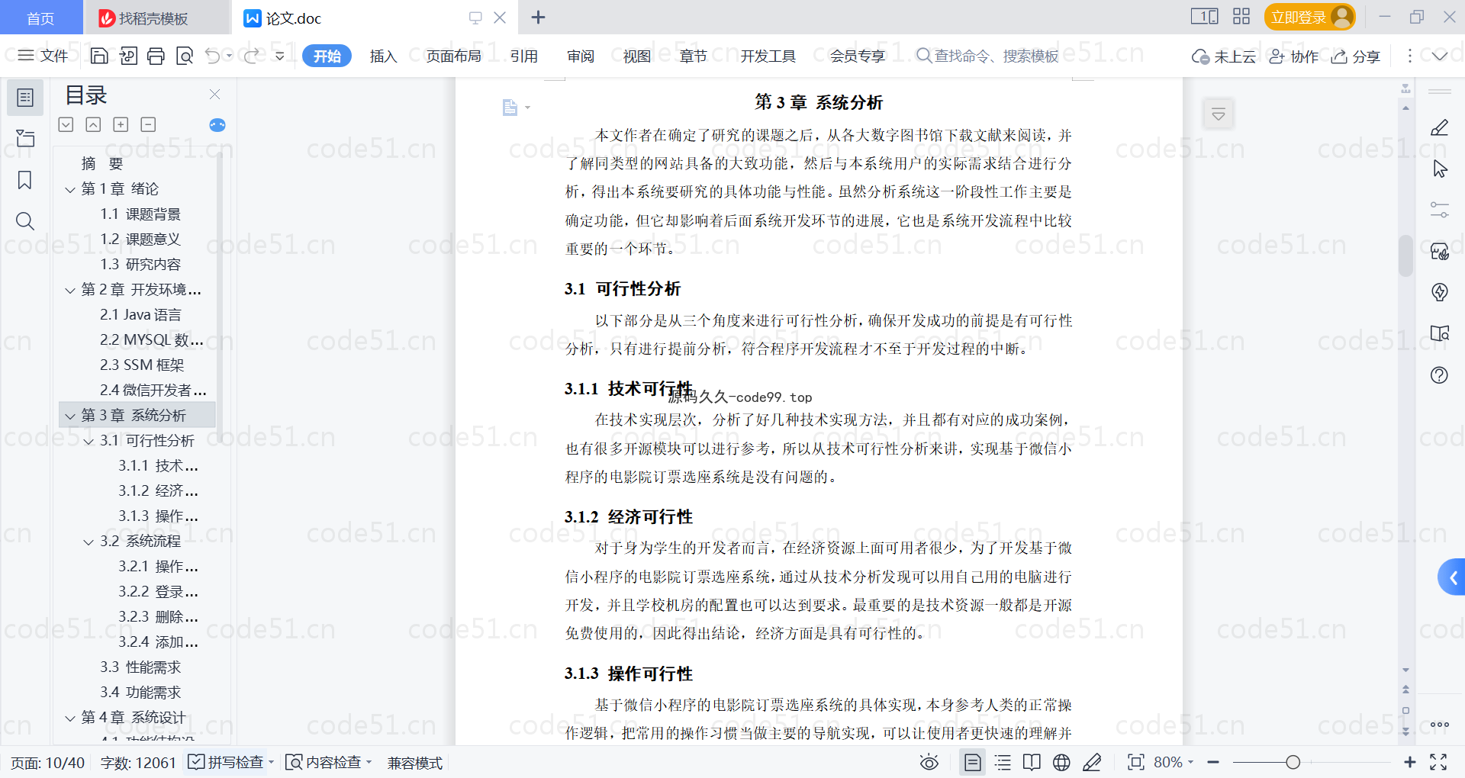Click the document vertical scrollbar thumb
The height and width of the screenshot is (778, 1465).
pyautogui.click(x=1405, y=256)
